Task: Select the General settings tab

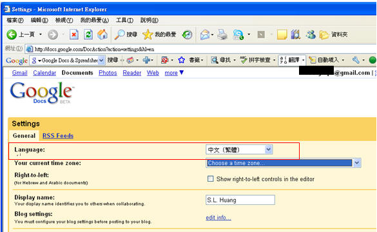Action: [24, 135]
